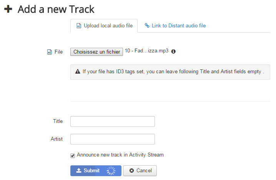Screen dimensions: 276x180
Task: Cancel adding the new track
Action: (x=140, y=171)
